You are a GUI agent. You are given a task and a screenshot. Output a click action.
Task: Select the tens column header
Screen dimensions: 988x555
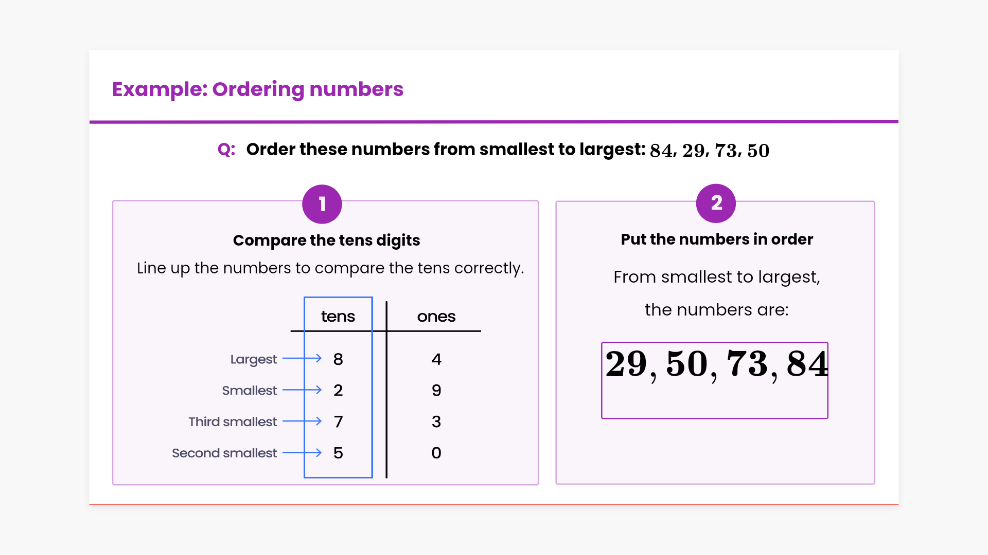[338, 316]
